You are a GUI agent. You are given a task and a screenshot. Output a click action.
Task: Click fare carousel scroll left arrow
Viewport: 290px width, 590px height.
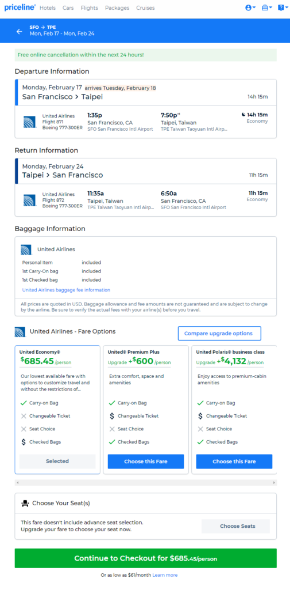pyautogui.click(x=18, y=482)
